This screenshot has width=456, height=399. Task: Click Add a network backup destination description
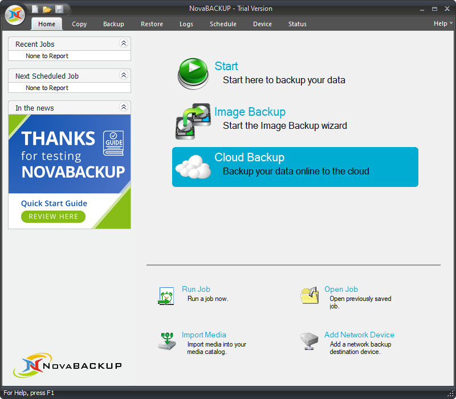[360, 348]
